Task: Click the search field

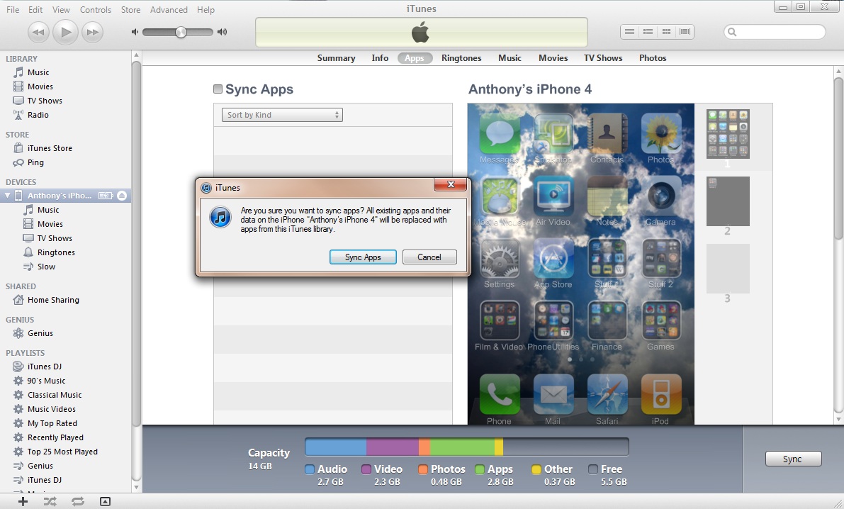Action: click(x=775, y=32)
